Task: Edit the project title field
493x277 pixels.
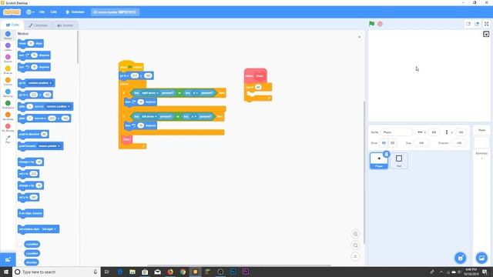Action: pos(115,12)
